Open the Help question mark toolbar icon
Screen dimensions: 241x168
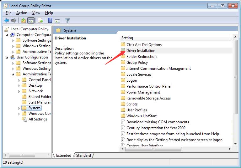pos(50,20)
